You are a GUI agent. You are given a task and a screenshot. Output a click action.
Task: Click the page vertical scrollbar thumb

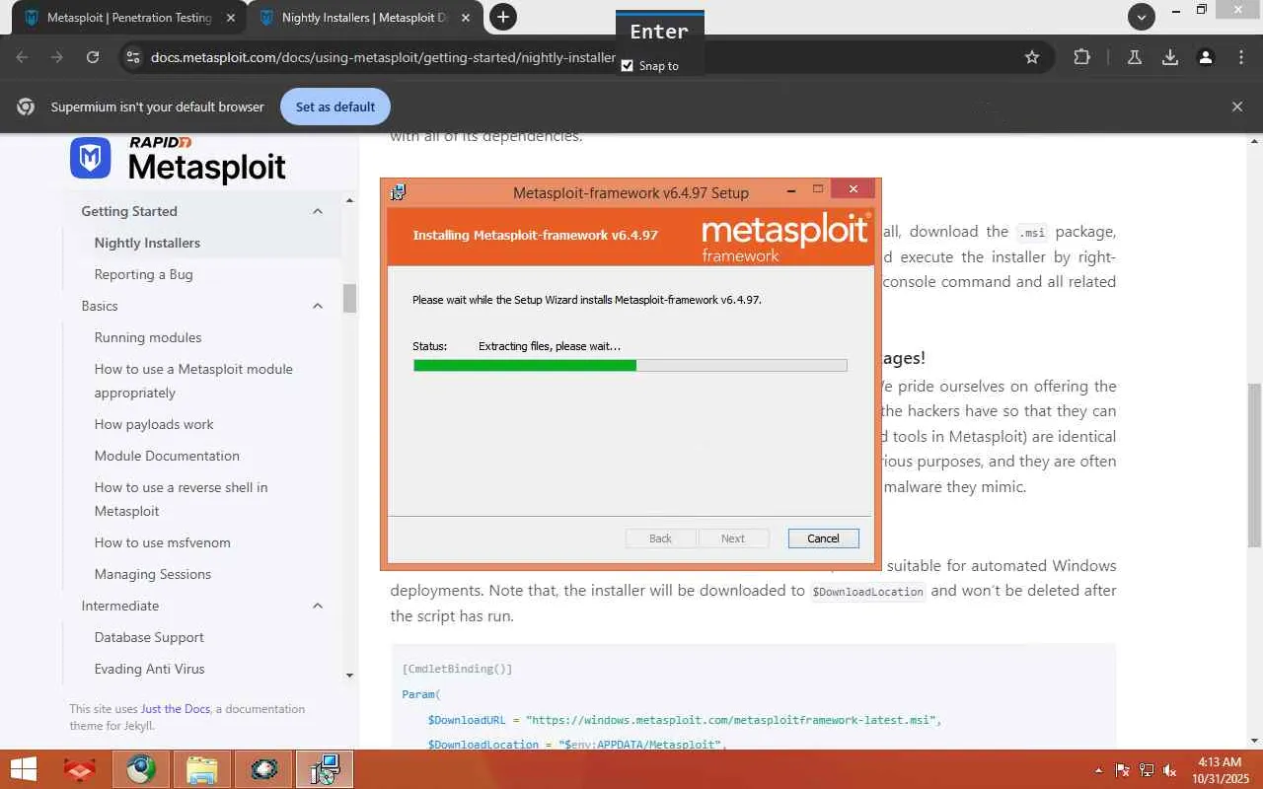pos(1254,464)
